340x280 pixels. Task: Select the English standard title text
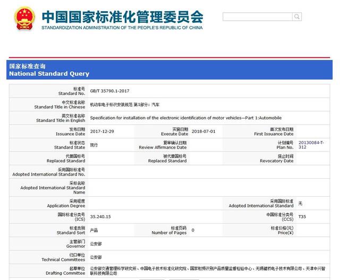(x=185, y=118)
